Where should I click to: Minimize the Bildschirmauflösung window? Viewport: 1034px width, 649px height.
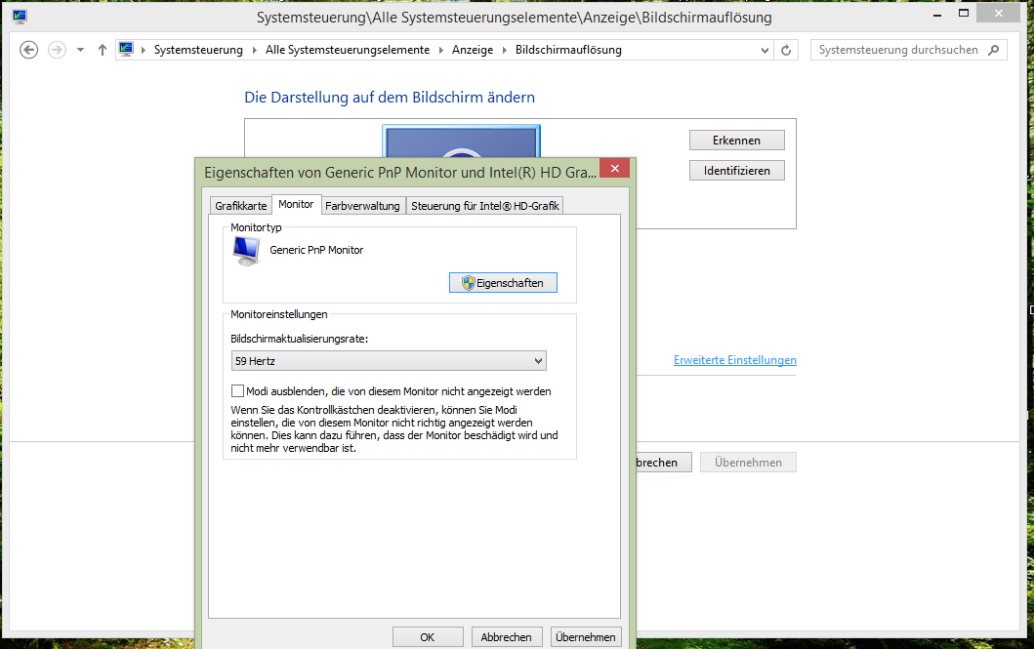pos(937,14)
